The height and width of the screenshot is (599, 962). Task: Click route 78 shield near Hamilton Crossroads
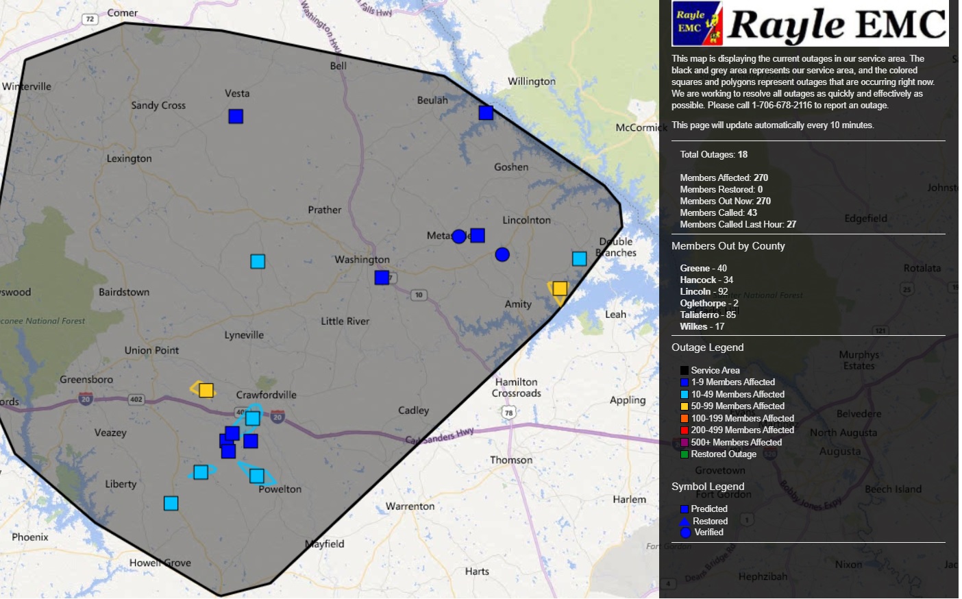pos(508,412)
